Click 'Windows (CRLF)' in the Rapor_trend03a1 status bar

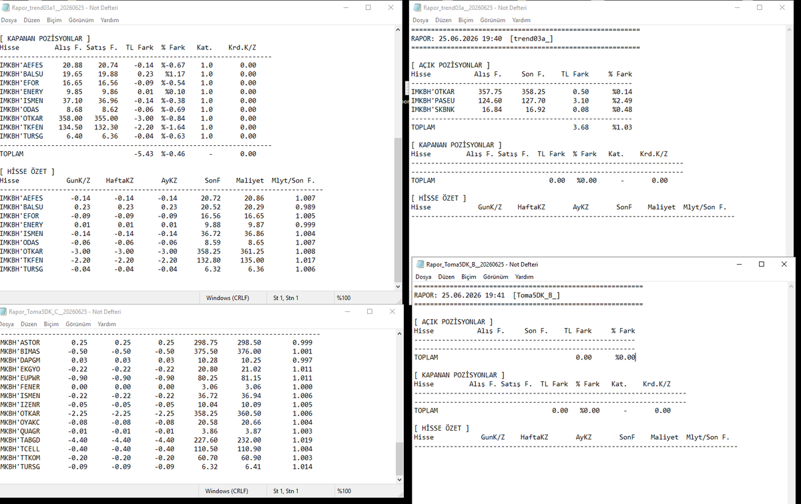227,298
